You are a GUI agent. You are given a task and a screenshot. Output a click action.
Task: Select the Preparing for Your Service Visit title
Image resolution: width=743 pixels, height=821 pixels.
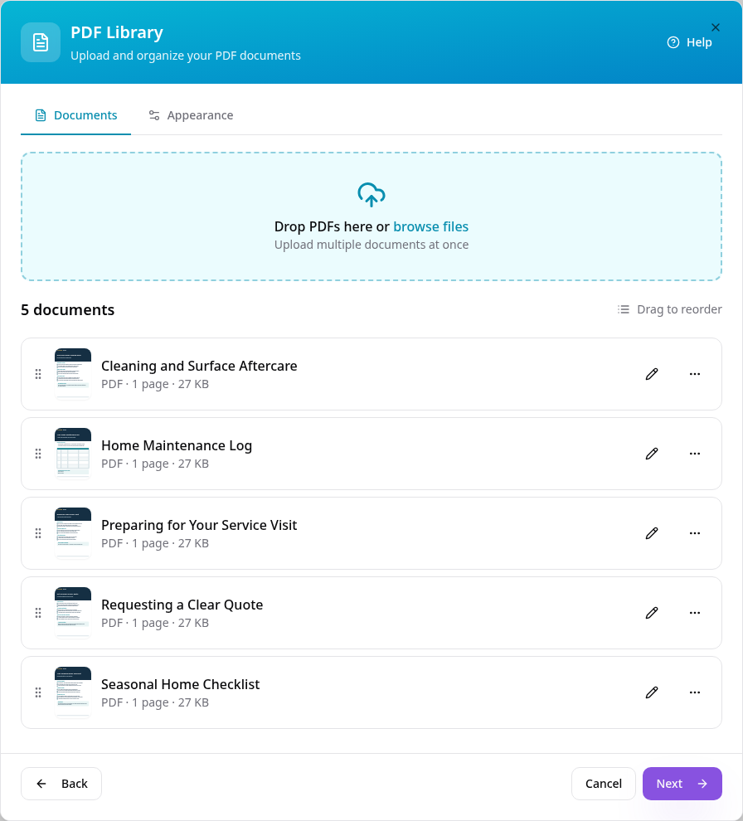click(x=199, y=525)
